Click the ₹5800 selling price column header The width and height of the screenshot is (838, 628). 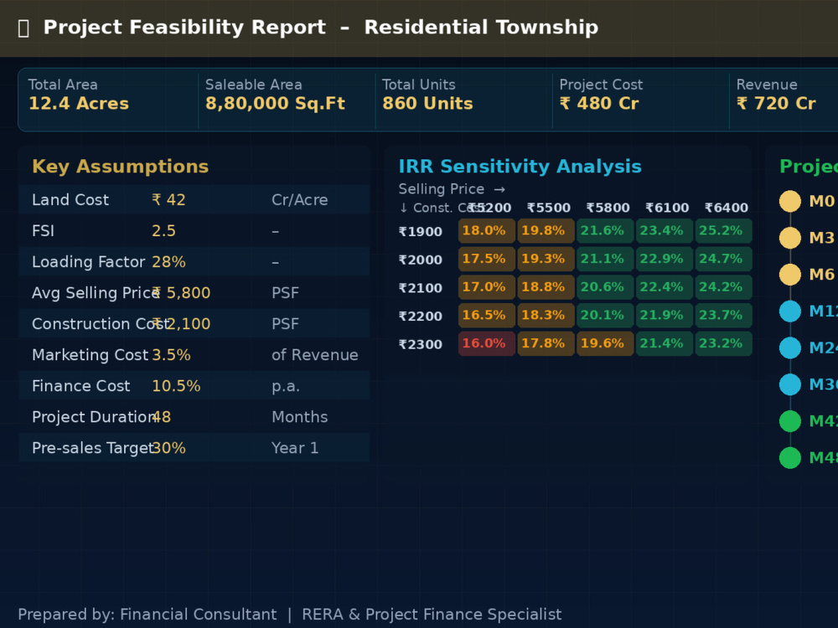(608, 208)
